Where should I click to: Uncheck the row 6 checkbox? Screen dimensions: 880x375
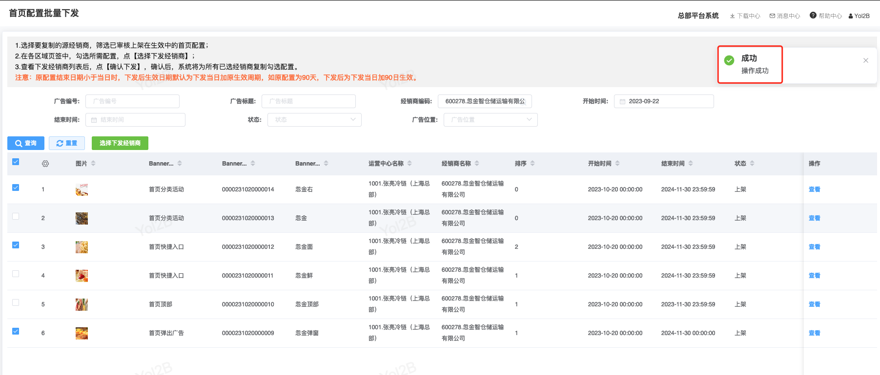click(x=16, y=332)
